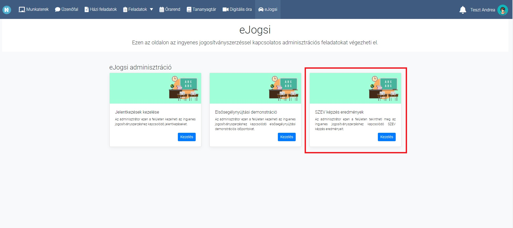Open Digitális óra

point(237,9)
